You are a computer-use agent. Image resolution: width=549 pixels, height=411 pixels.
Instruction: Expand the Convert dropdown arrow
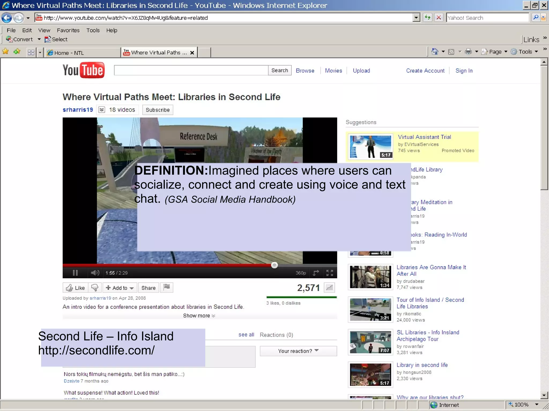[39, 39]
